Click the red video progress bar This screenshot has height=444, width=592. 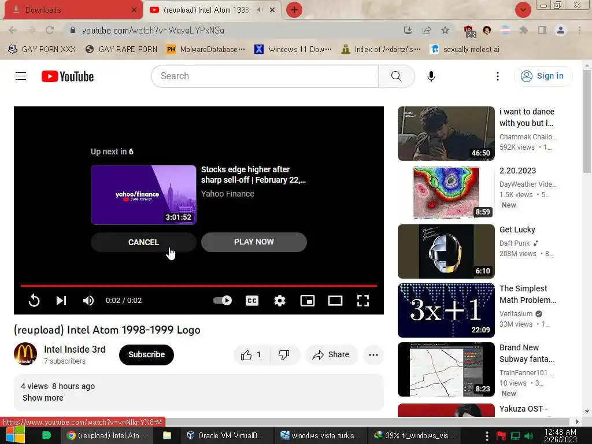[x=199, y=286]
